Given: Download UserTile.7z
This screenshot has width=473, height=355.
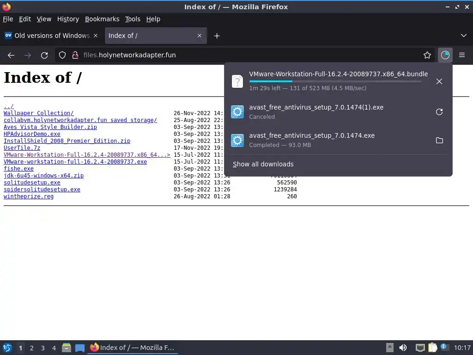Looking at the screenshot, I should tap(22, 148).
